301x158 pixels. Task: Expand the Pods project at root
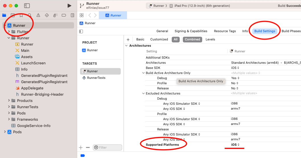5,132
